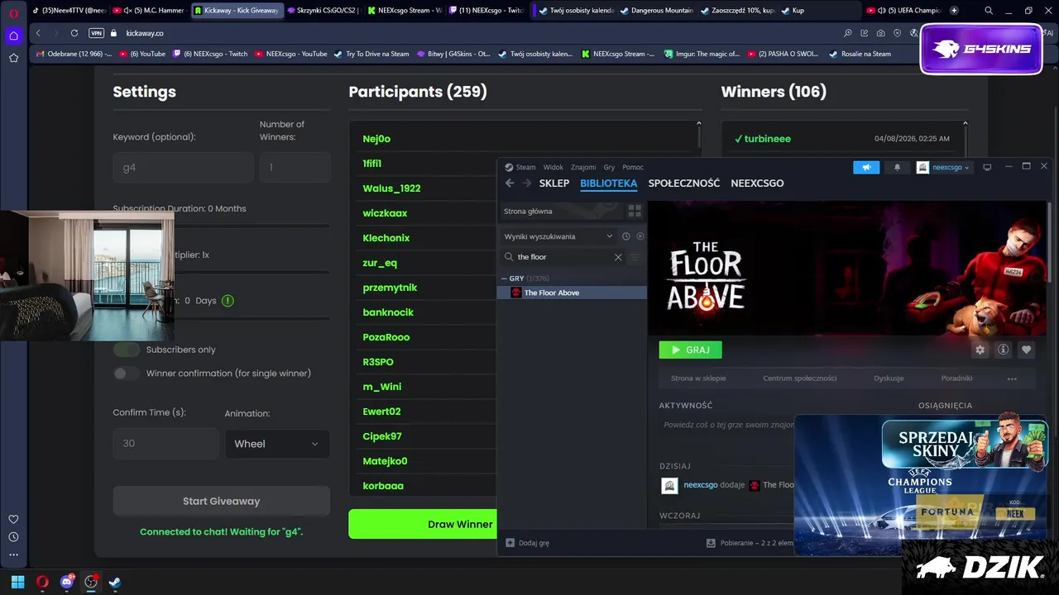Click winner turbineee entry
The image size is (1059, 595).
tap(842, 139)
